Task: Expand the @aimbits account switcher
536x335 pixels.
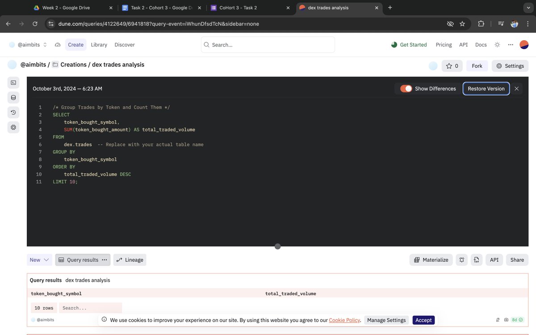Action: point(29,45)
